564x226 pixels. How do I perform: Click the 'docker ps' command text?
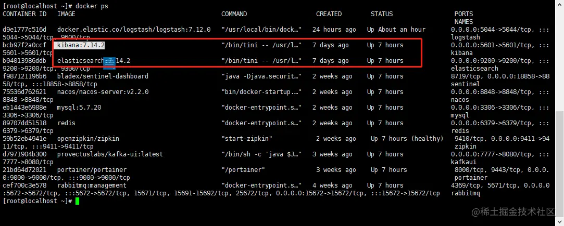point(92,6)
